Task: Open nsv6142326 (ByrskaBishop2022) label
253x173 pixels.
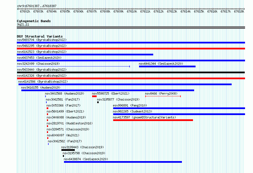Action: [42, 76]
